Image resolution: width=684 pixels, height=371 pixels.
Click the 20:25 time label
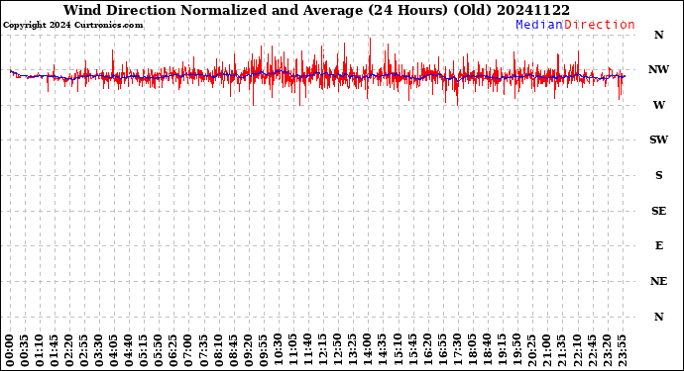[x=531, y=351]
